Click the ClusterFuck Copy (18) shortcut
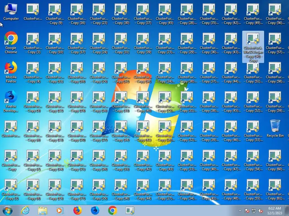289x216 pixels. point(77,72)
